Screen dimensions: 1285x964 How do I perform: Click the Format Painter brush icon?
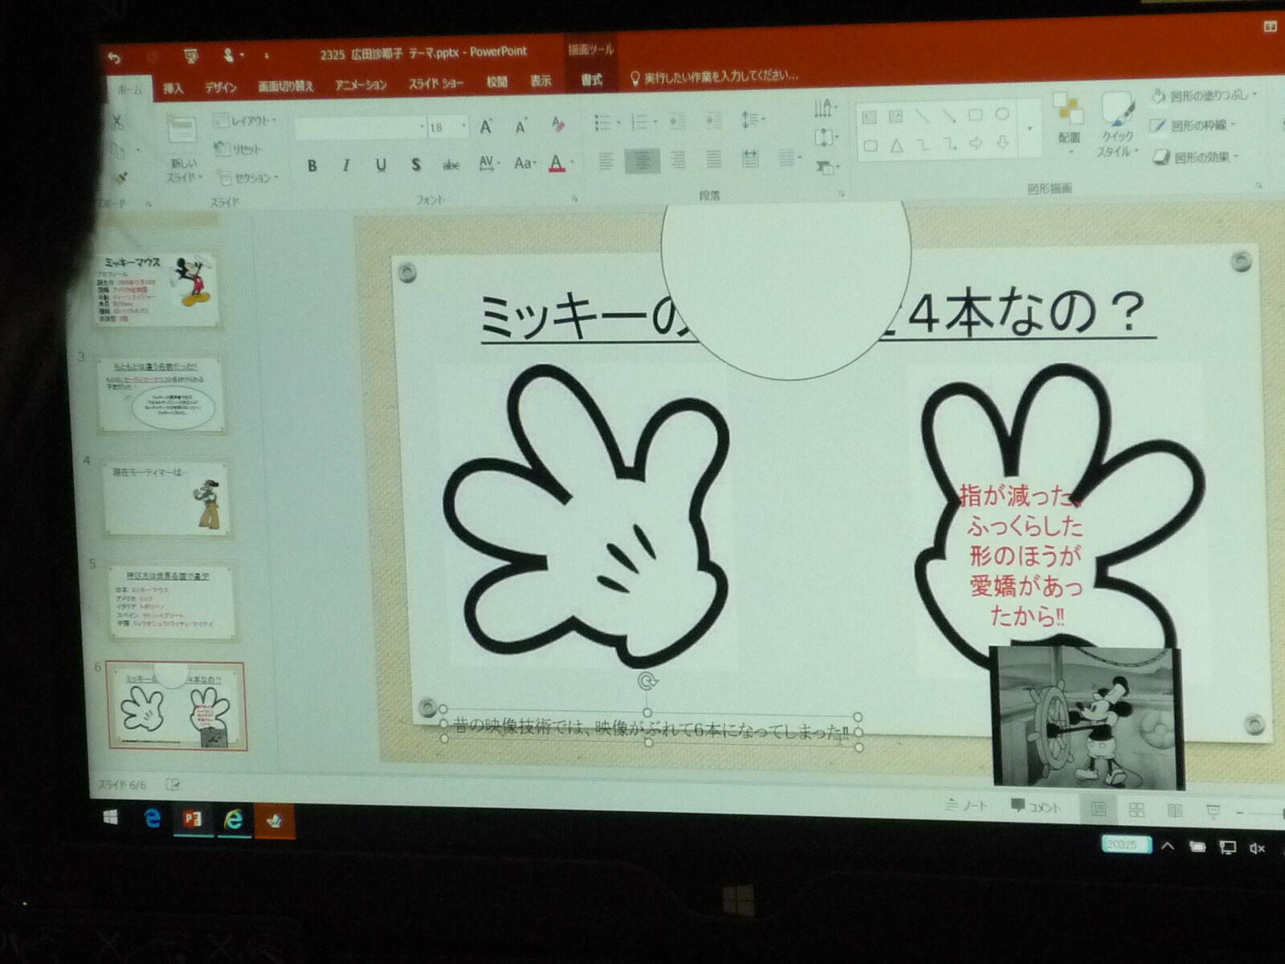click(121, 178)
